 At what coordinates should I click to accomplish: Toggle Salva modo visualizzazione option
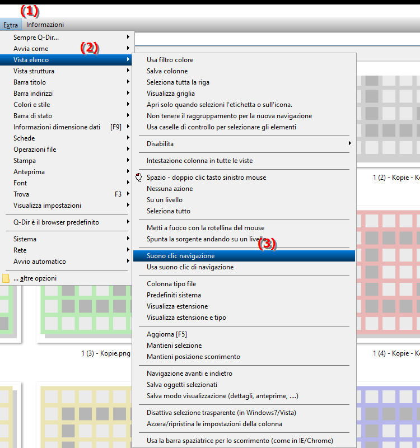pyautogui.click(x=244, y=396)
